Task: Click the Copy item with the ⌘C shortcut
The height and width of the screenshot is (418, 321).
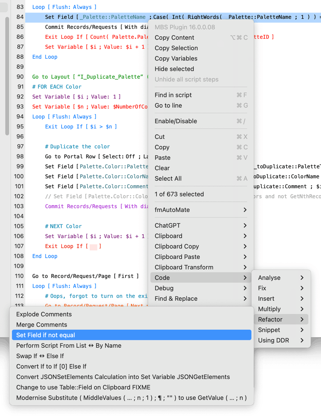Action: click(x=201, y=147)
